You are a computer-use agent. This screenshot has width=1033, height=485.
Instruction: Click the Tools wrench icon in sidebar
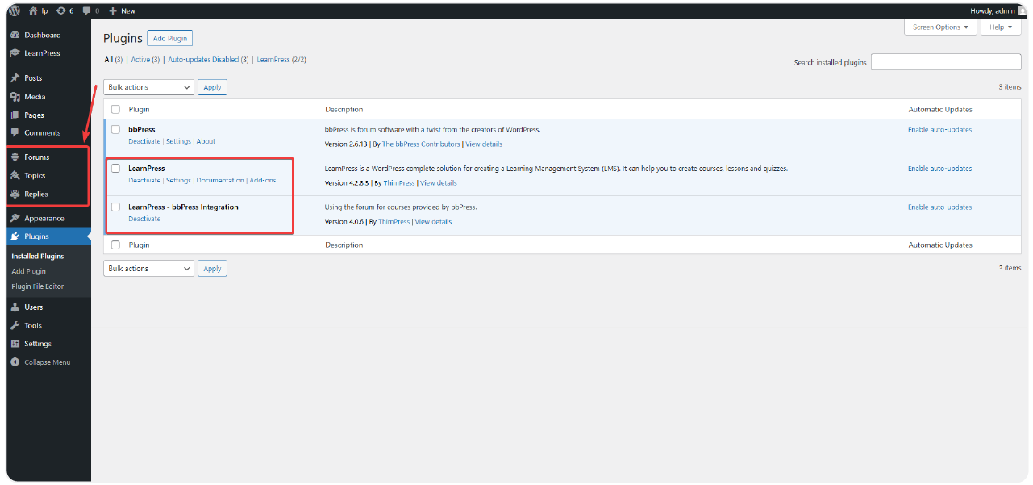tap(15, 325)
